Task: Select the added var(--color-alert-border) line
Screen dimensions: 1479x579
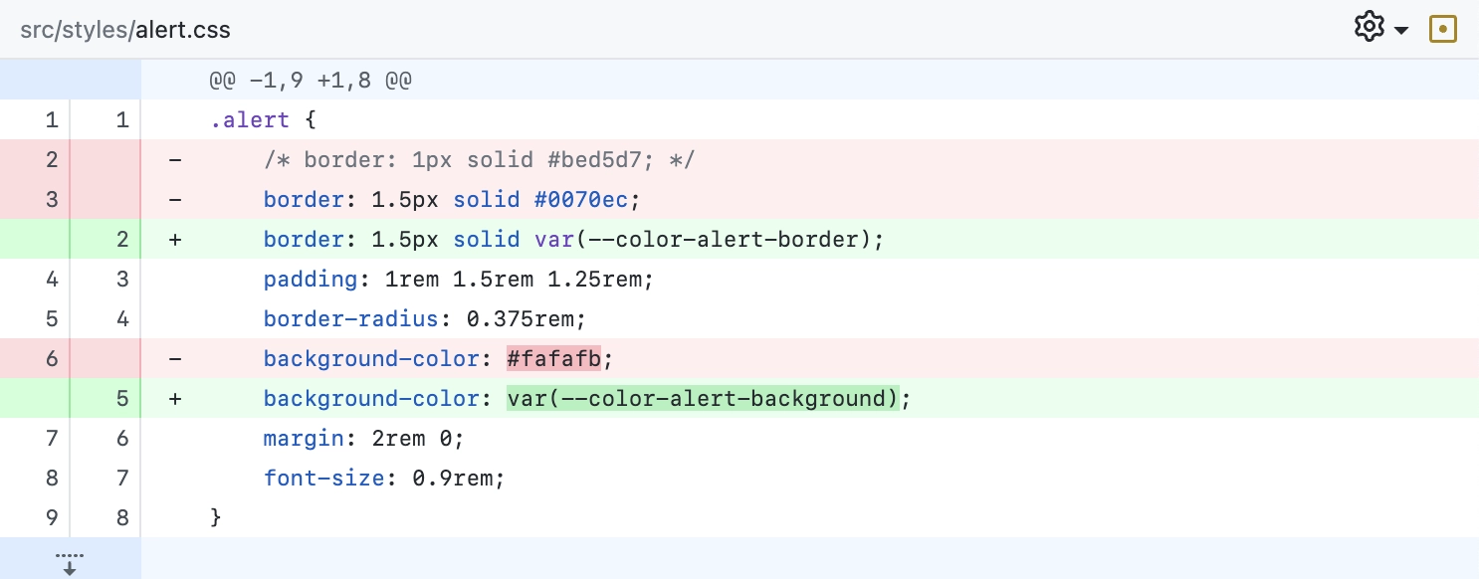Action: click(567, 239)
